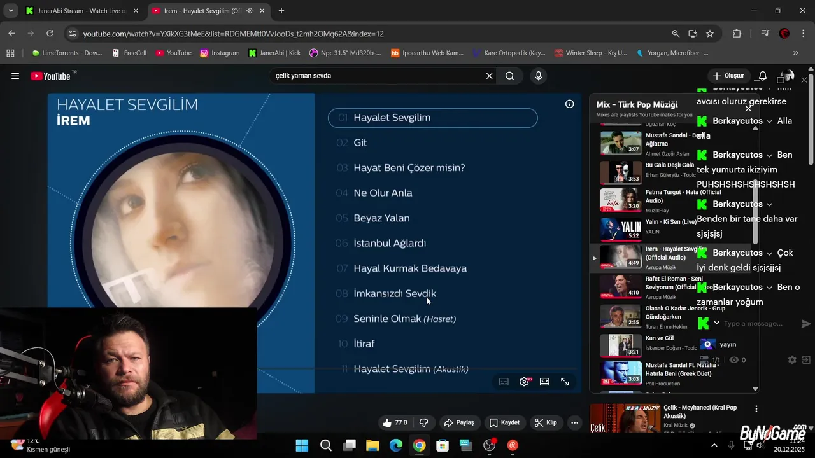Open File Explorer from taskbar
This screenshot has width=815, height=458.
(372, 445)
